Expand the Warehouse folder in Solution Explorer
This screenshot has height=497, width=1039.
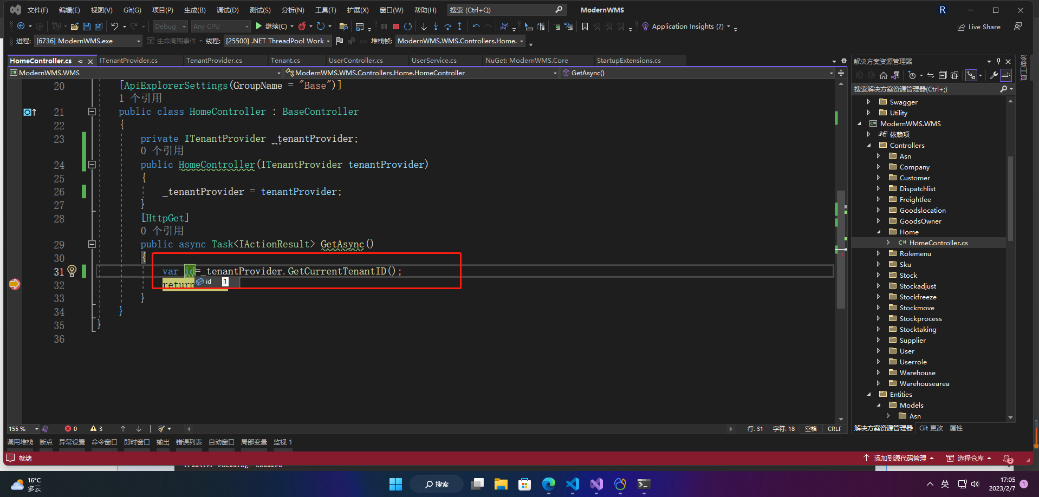click(878, 372)
